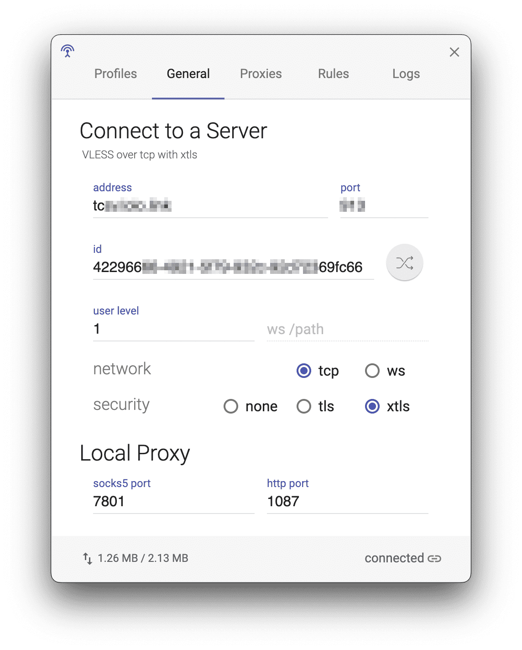Image resolution: width=522 pixels, height=650 pixels.
Task: Click the id text field
Action: point(234,267)
